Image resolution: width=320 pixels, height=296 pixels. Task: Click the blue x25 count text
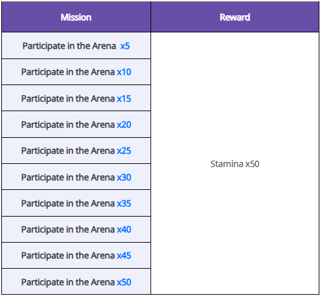tap(124, 151)
